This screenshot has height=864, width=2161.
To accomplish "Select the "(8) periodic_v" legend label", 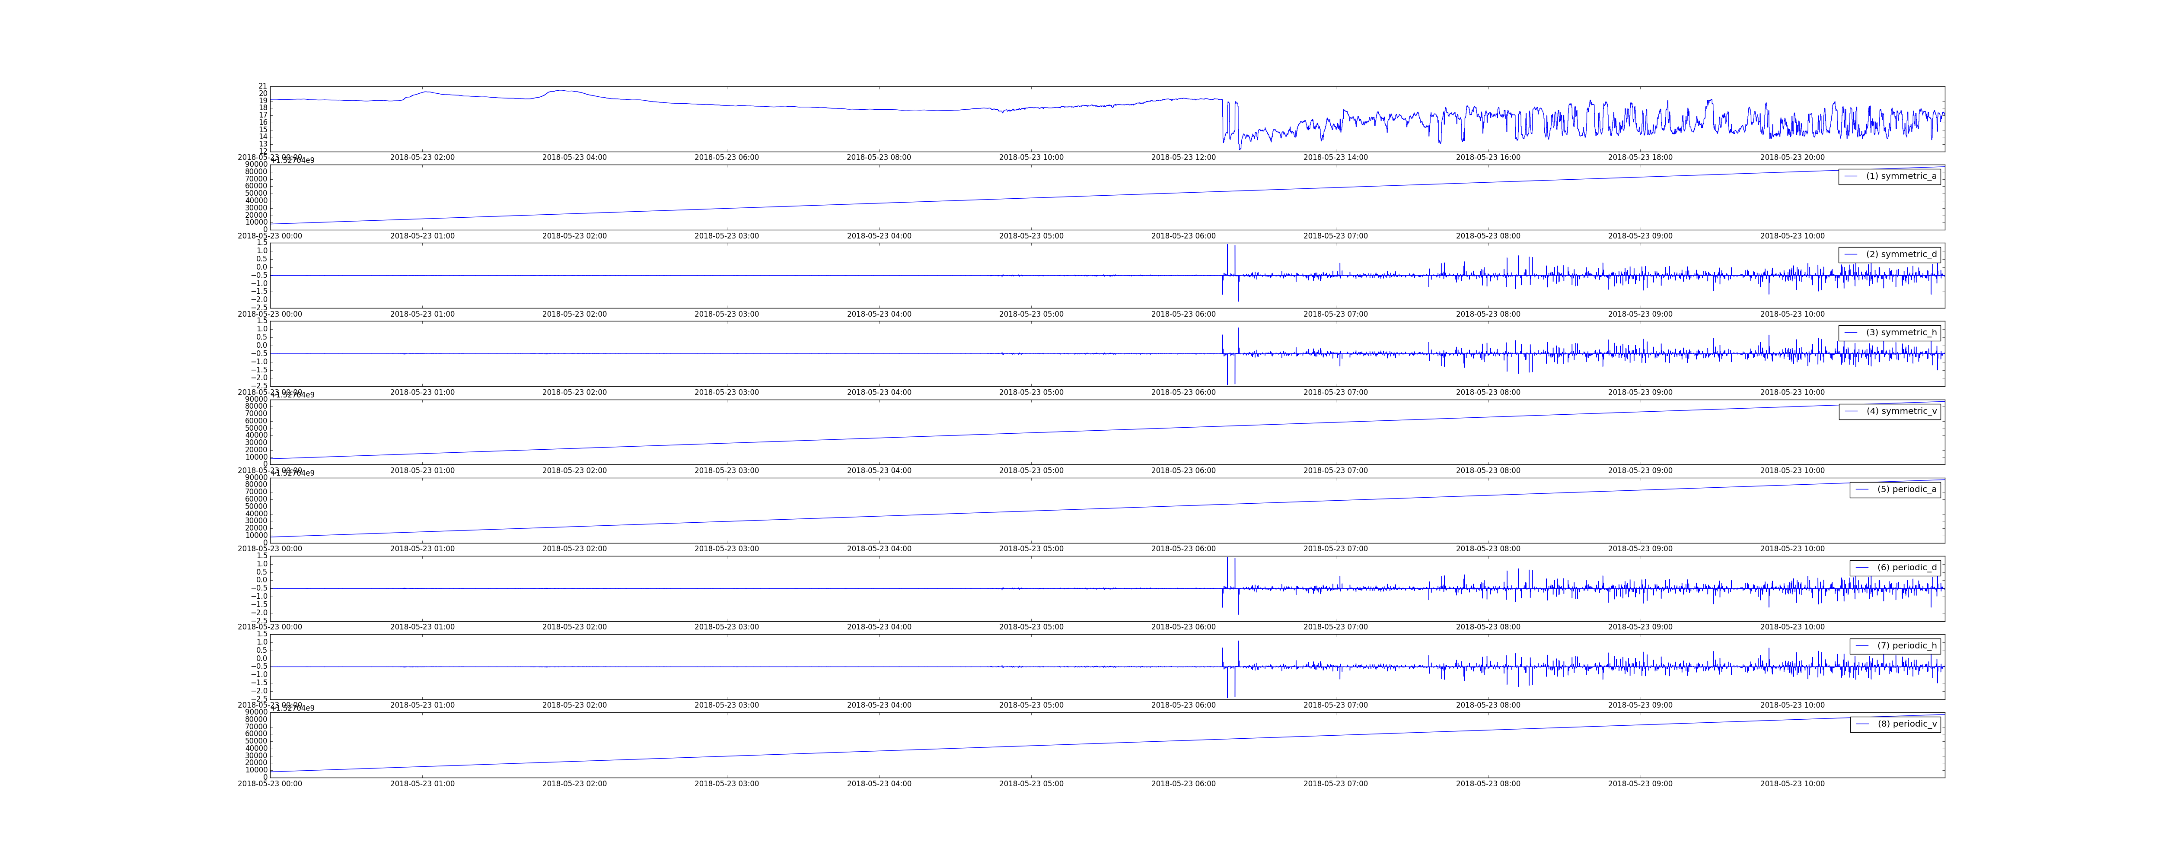I will pos(1907,724).
